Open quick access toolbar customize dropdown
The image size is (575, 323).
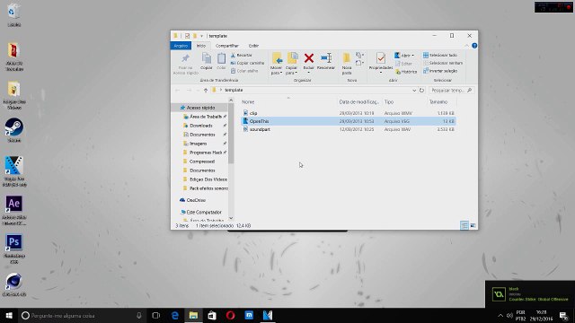201,36
